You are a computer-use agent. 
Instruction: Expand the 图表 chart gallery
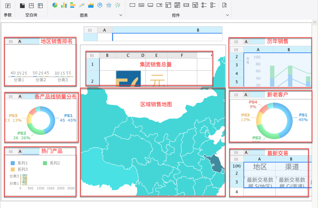[121, 15]
